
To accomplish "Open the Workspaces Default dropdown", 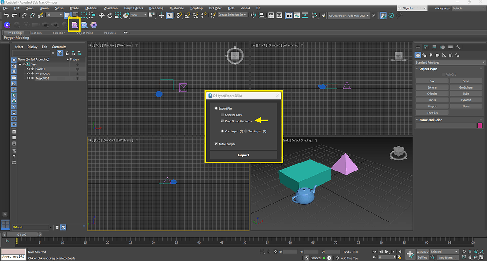I will (x=468, y=8).
